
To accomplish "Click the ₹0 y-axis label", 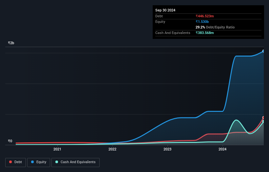I will tap(10, 141).
